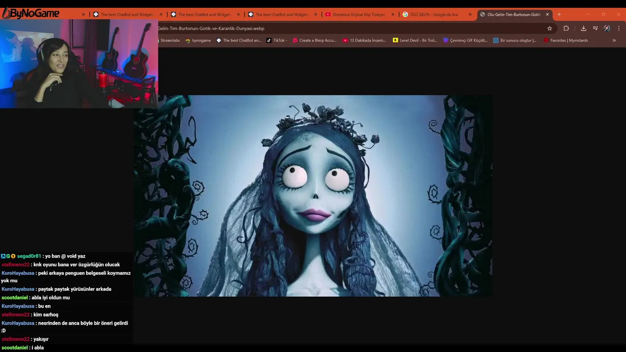Screen dimensions: 626x352
Task: Open the three-dot browser menu
Action: pos(619,28)
